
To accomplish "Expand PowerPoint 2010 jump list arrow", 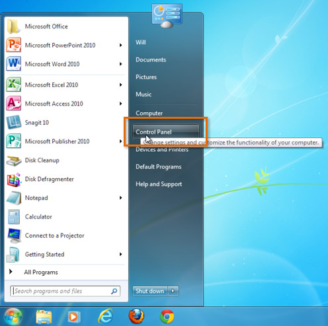I will click(x=120, y=45).
